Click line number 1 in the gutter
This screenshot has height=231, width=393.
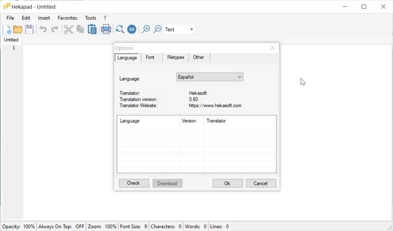[14, 48]
